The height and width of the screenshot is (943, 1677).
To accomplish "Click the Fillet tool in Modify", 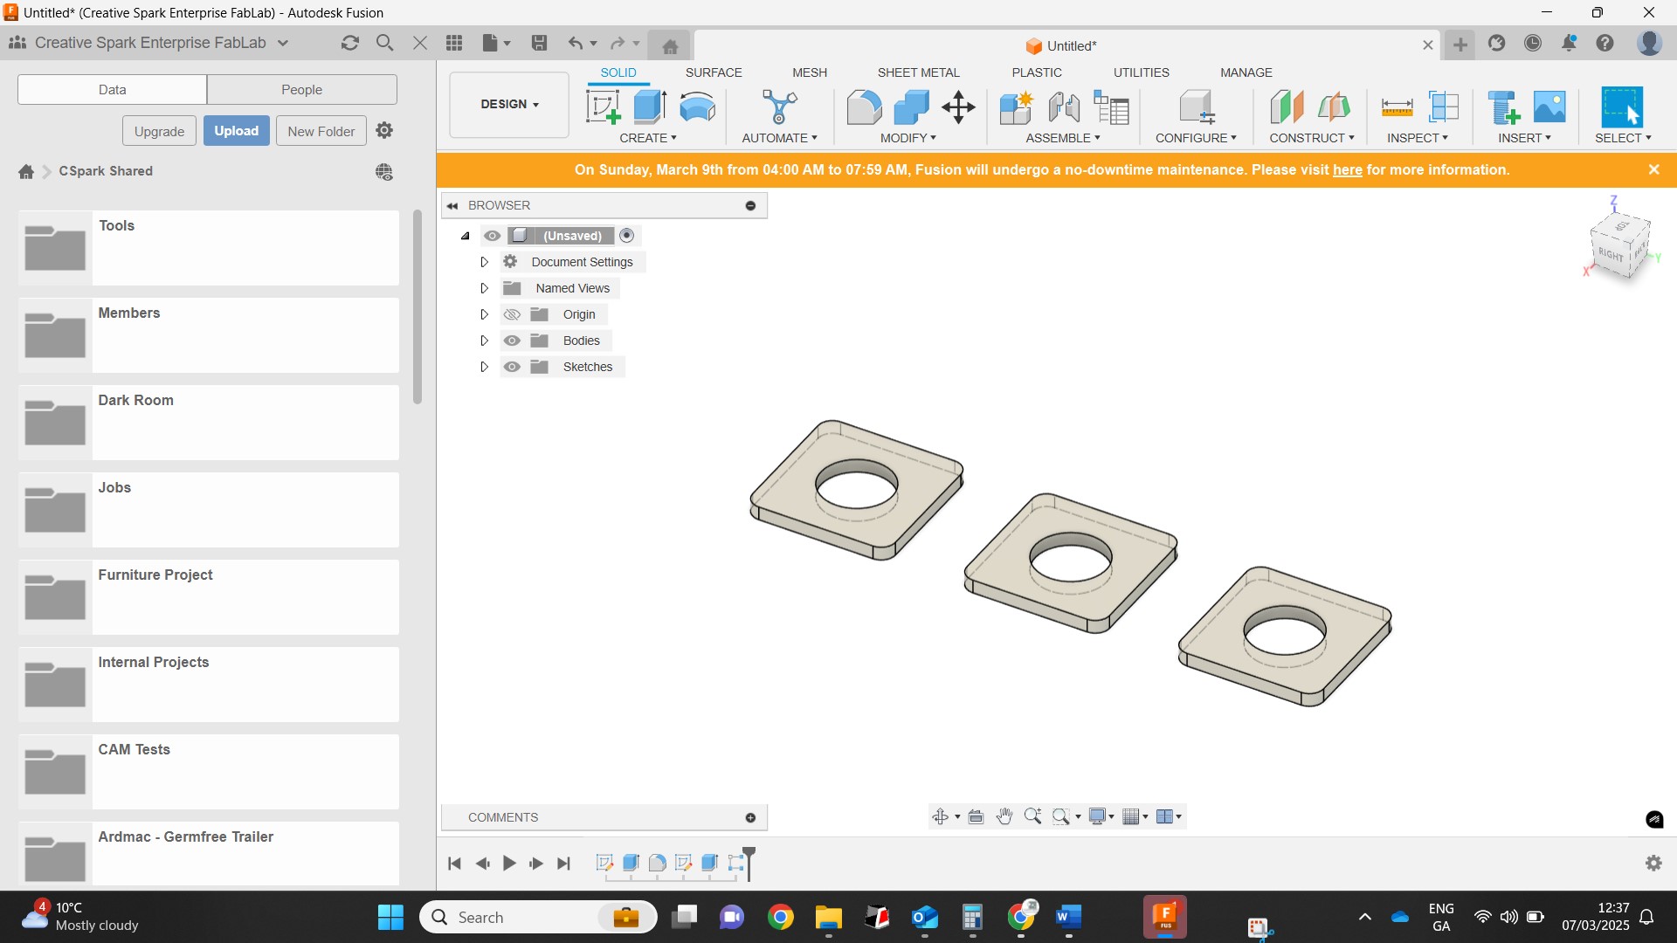I will pos(864,107).
